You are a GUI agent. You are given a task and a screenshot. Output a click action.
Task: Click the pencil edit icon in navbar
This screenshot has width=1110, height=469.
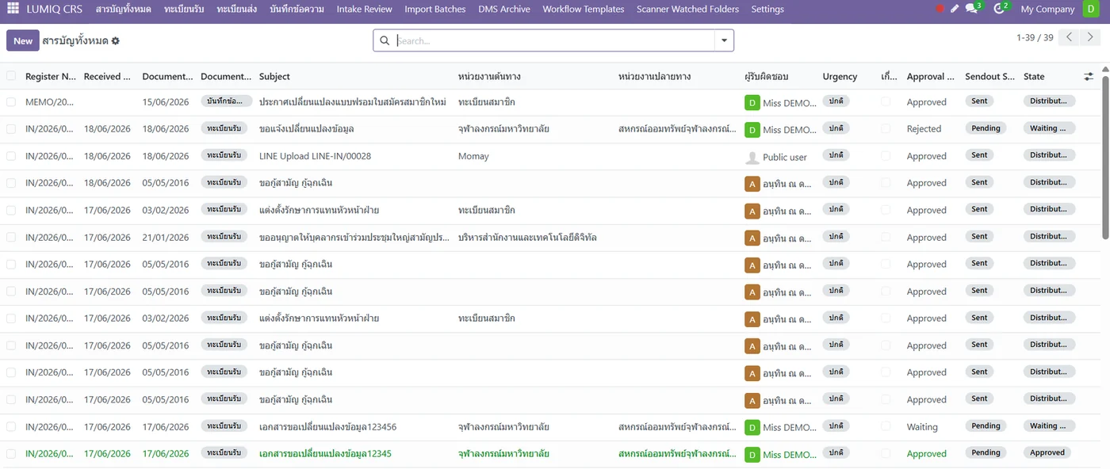955,10
